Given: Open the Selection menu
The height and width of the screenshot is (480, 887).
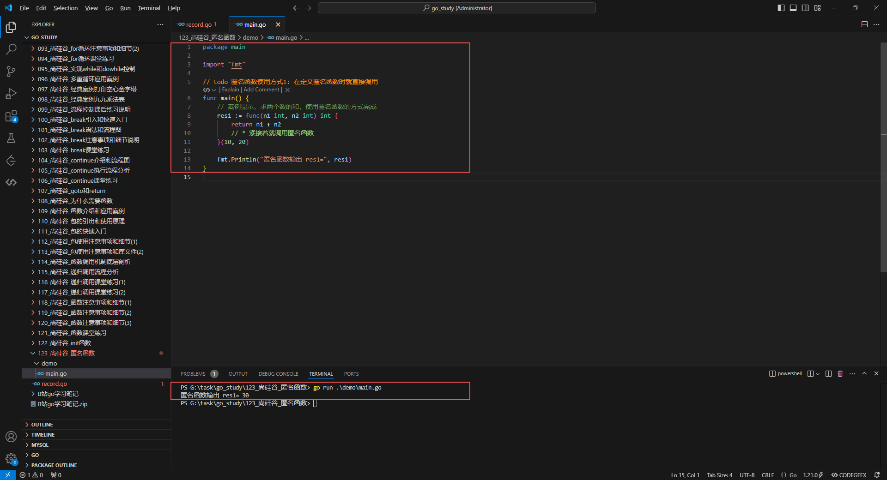Looking at the screenshot, I should tap(66, 8).
